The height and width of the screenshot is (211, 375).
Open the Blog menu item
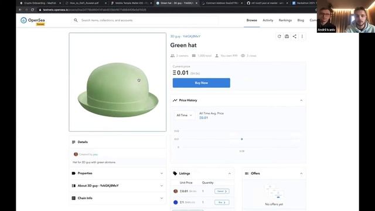pyautogui.click(x=301, y=21)
